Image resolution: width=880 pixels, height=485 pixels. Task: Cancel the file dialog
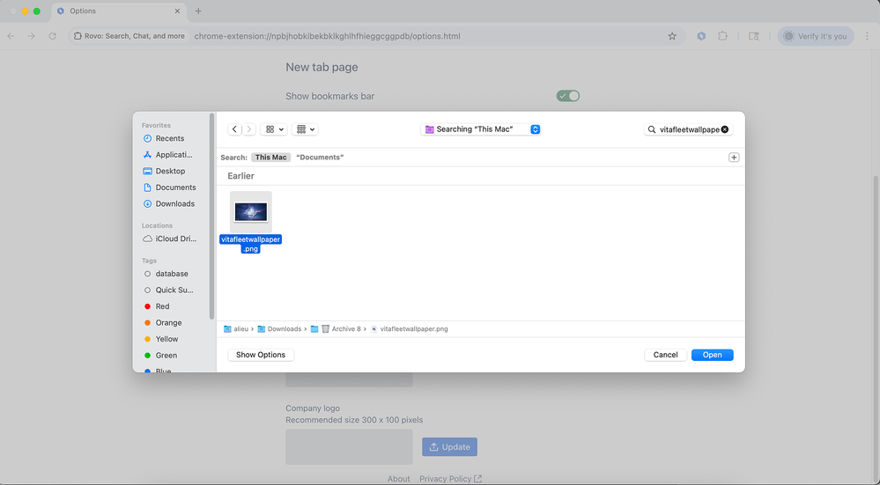pyautogui.click(x=666, y=355)
